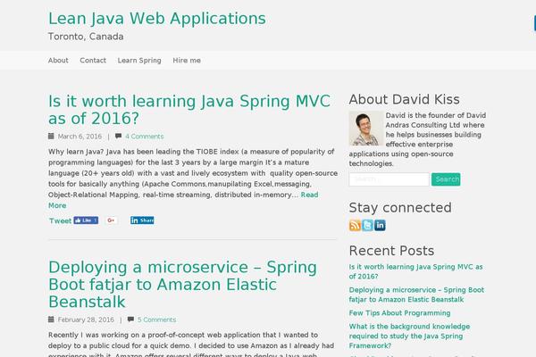Click the March 6, 2016 date text
536x357 pixels.
point(80,137)
